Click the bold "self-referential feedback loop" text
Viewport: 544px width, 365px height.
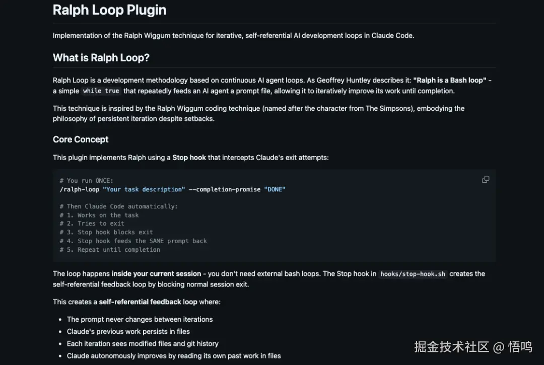148,302
